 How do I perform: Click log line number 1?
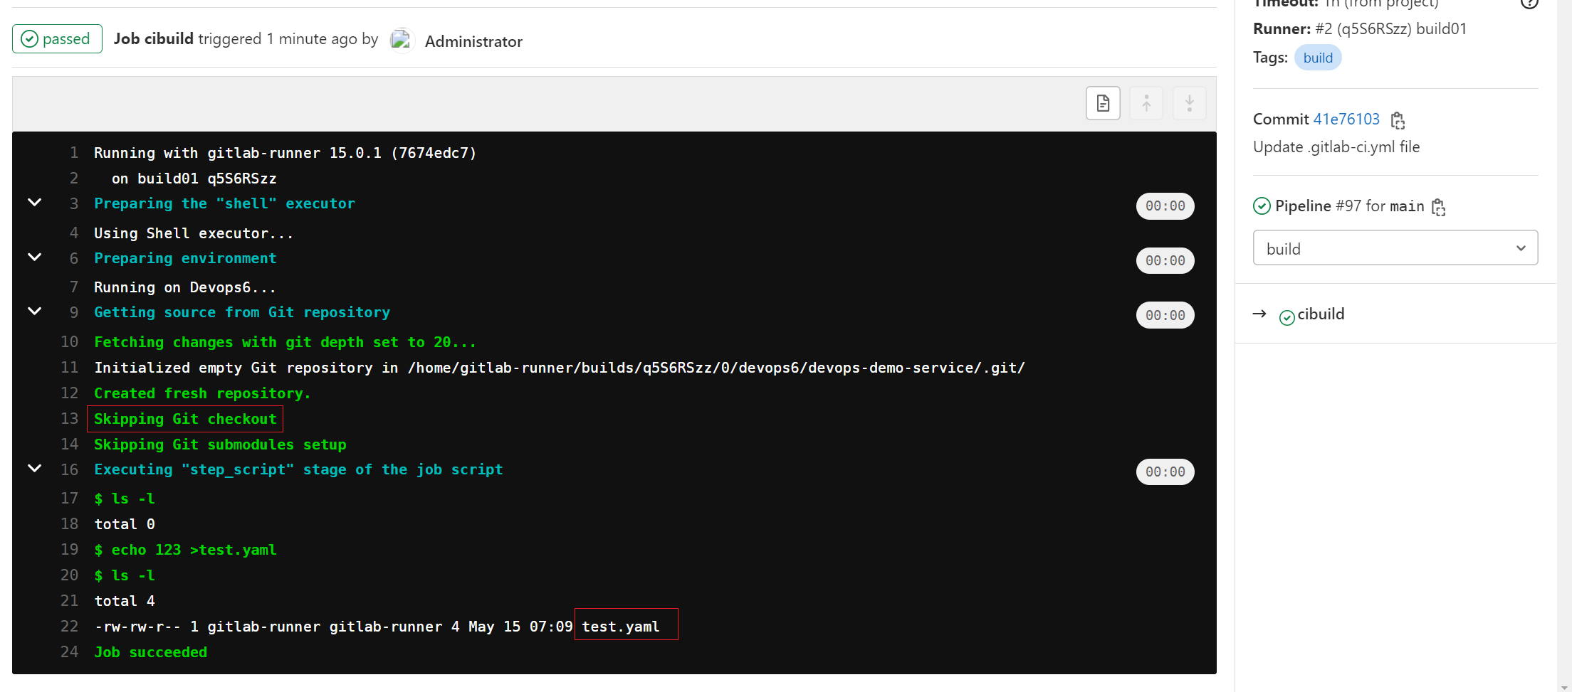(73, 152)
